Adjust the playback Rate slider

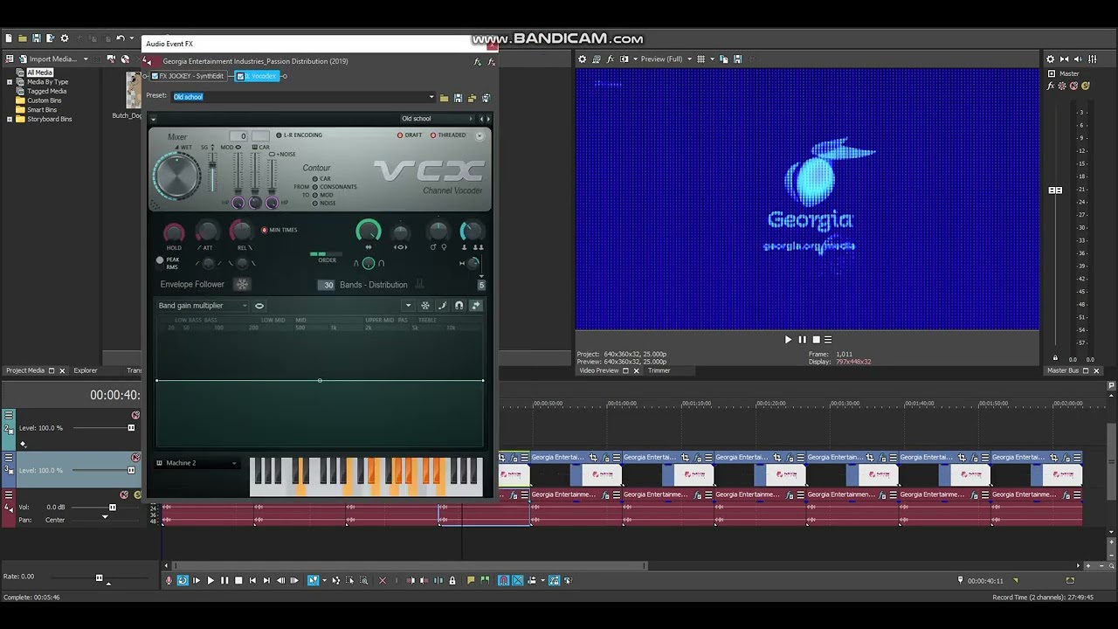click(99, 578)
